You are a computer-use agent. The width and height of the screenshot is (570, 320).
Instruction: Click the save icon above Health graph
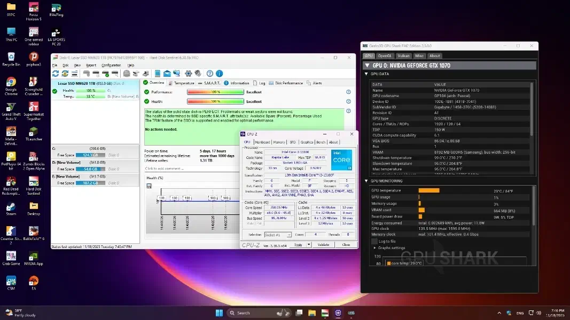coord(149,186)
